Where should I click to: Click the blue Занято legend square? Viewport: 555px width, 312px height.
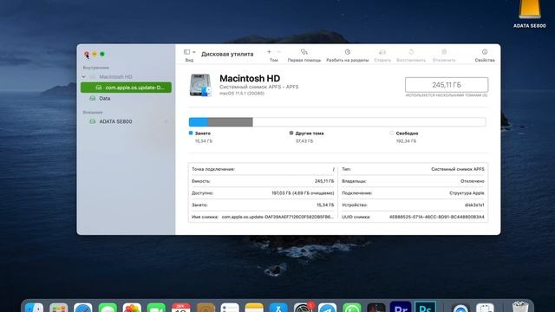(x=191, y=133)
